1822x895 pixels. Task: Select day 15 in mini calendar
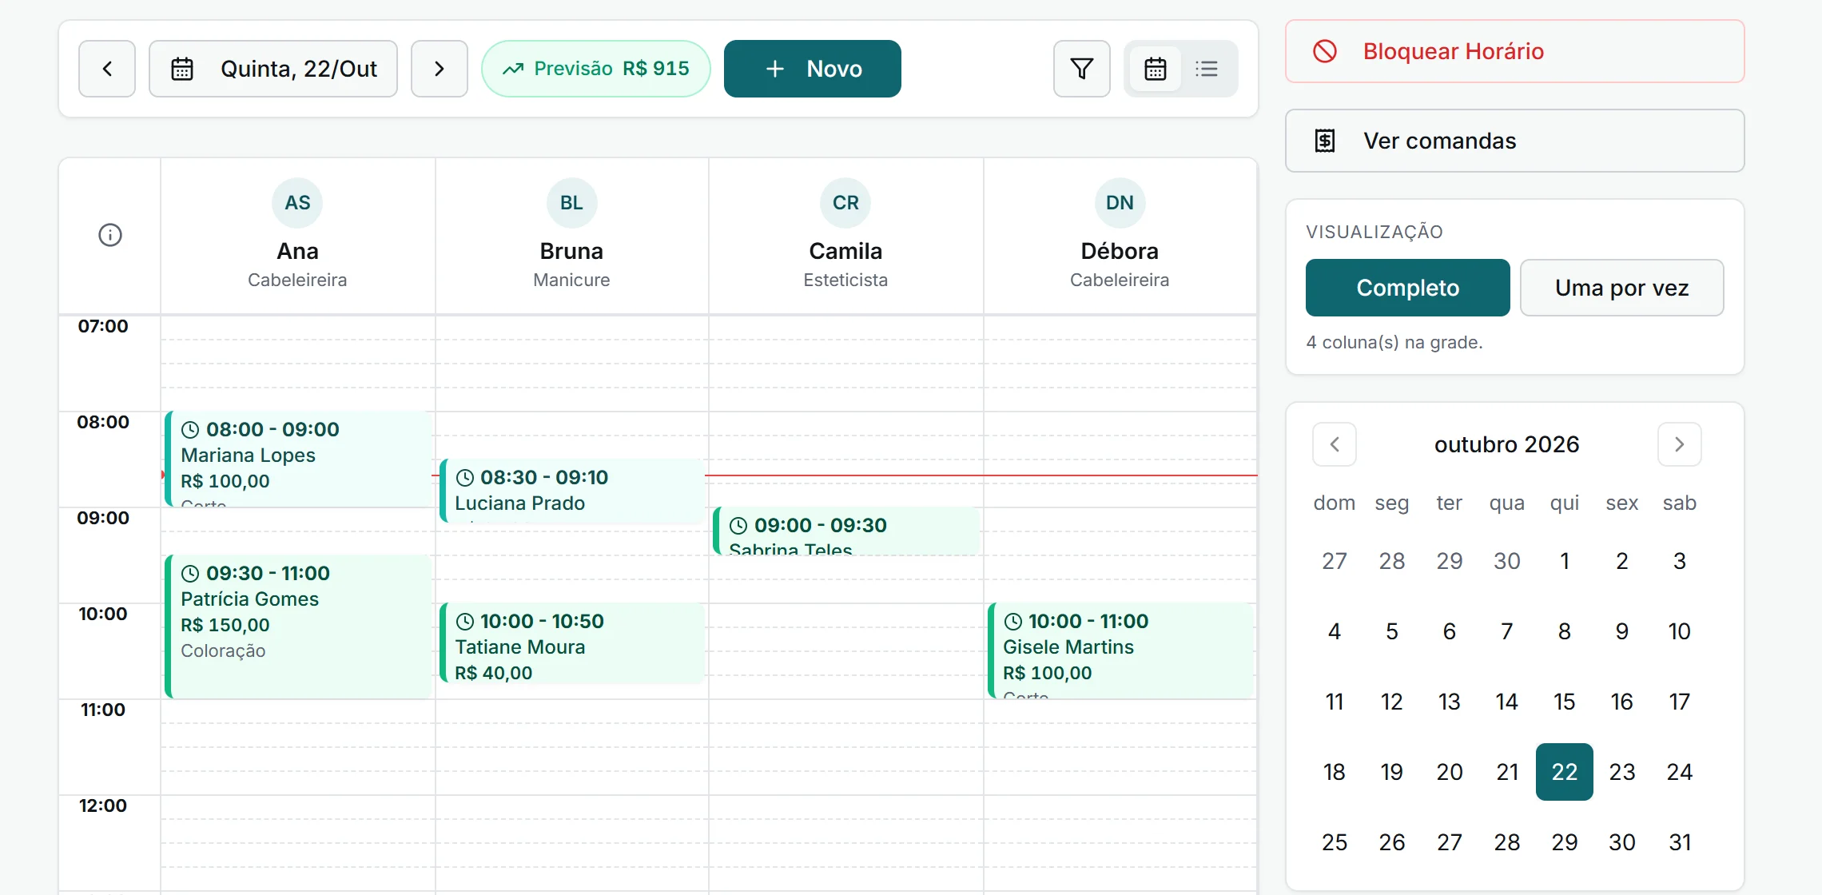point(1564,702)
